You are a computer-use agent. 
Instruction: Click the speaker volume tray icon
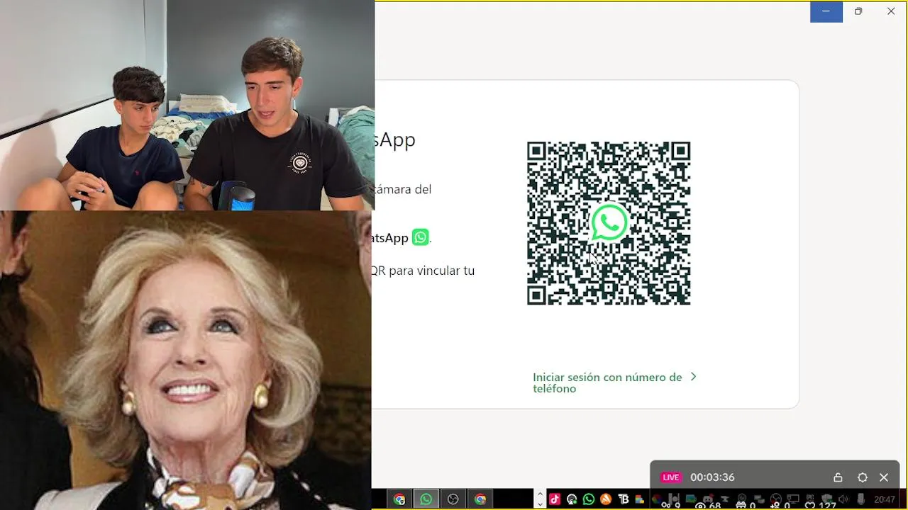(843, 499)
